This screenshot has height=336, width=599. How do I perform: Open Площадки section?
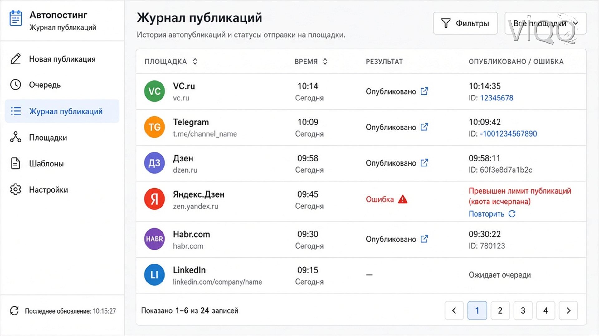point(62,137)
